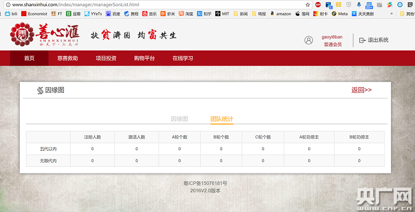The width and height of the screenshot is (415, 212).
Task: Open the 首页 navigation menu item
Action: tap(29, 58)
